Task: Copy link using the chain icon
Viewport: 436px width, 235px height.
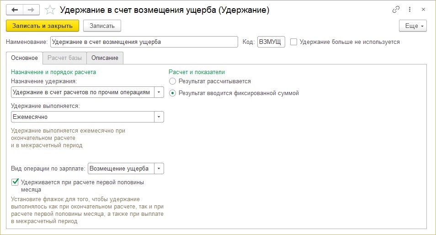Action: coord(396,10)
